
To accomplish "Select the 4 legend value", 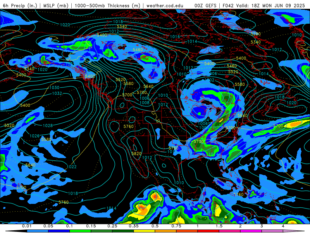I will (283, 226).
